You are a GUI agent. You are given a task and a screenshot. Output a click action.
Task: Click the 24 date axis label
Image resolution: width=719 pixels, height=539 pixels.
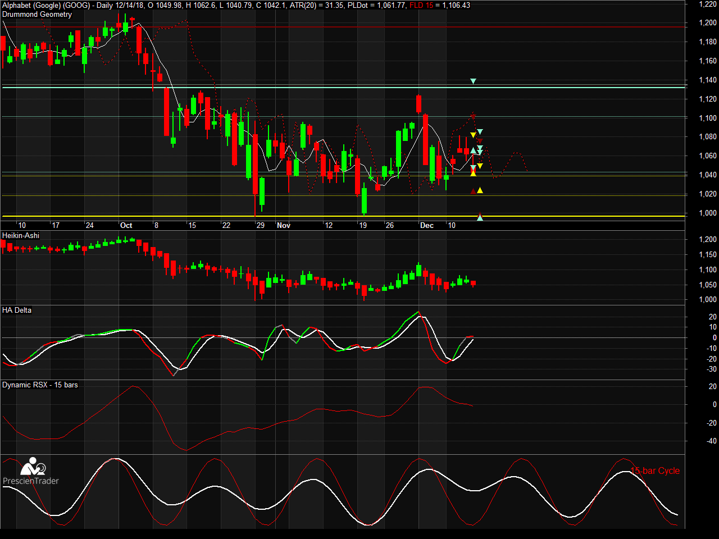90,225
